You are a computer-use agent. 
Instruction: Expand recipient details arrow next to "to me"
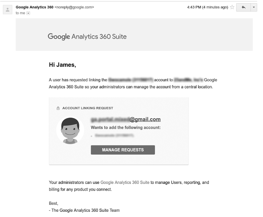[28, 13]
